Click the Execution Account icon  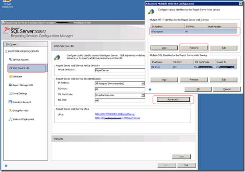(10, 102)
